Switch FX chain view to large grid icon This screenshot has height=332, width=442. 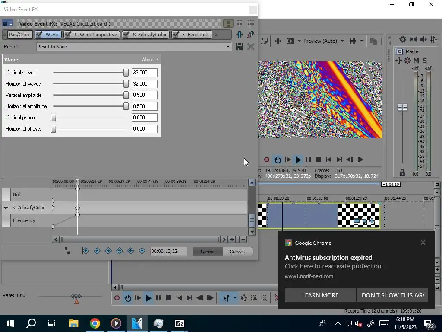click(x=251, y=23)
